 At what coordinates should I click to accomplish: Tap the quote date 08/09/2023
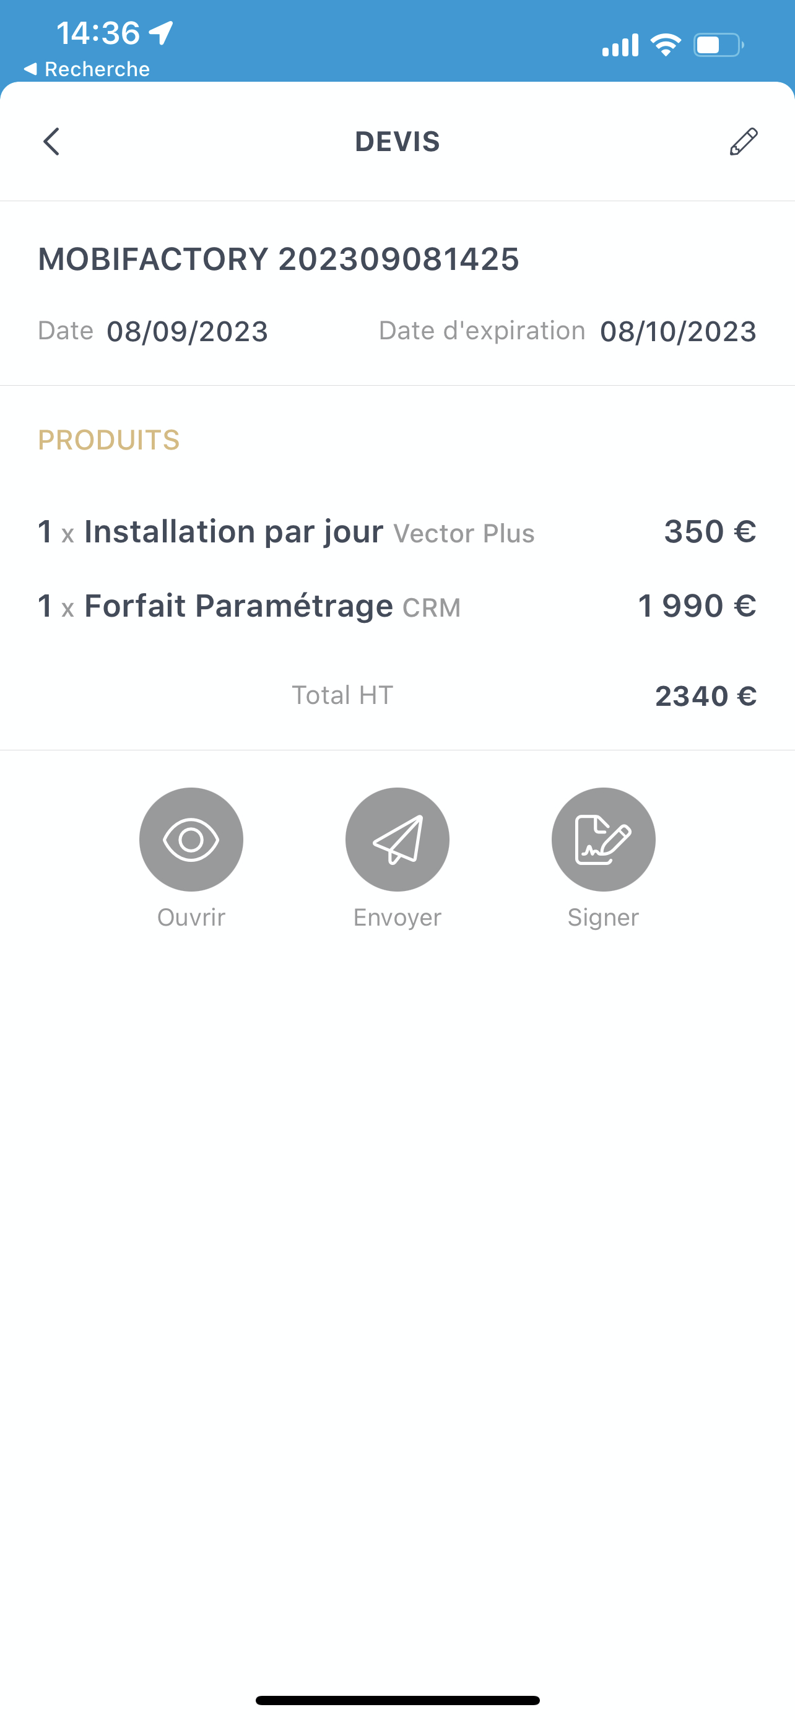[187, 331]
